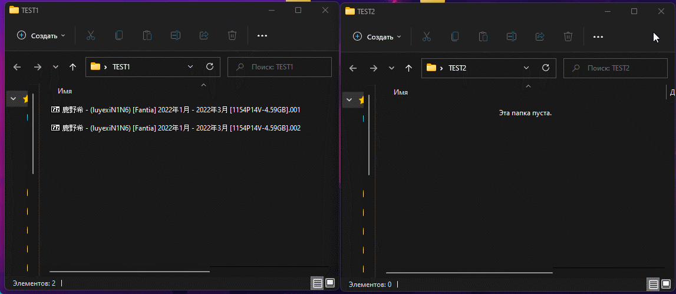
Task: Go up one folder level in TEST2 window
Action: point(408,68)
